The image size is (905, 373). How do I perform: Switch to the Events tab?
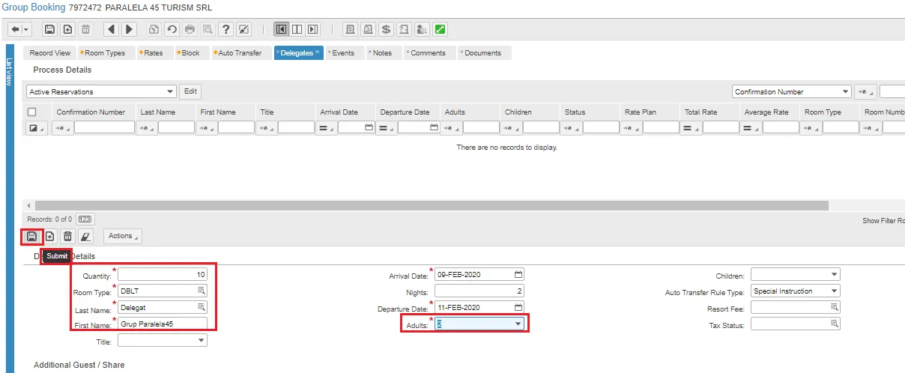343,53
